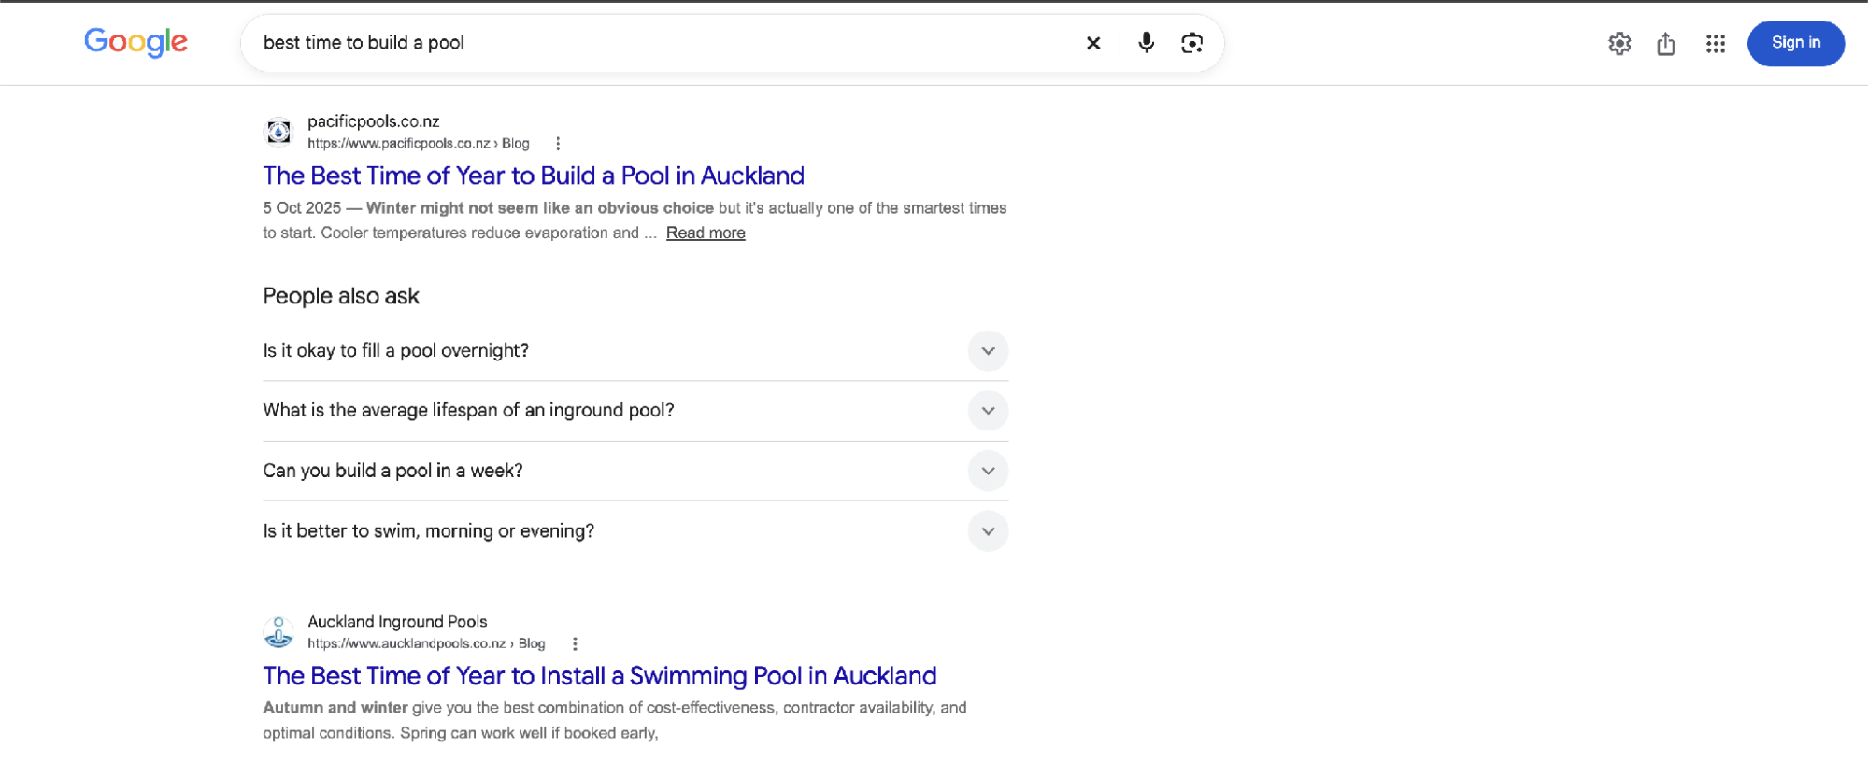Open 'The Best Time of Year to Build a Pool in Auckland'
The image size is (1868, 762).
(x=534, y=176)
